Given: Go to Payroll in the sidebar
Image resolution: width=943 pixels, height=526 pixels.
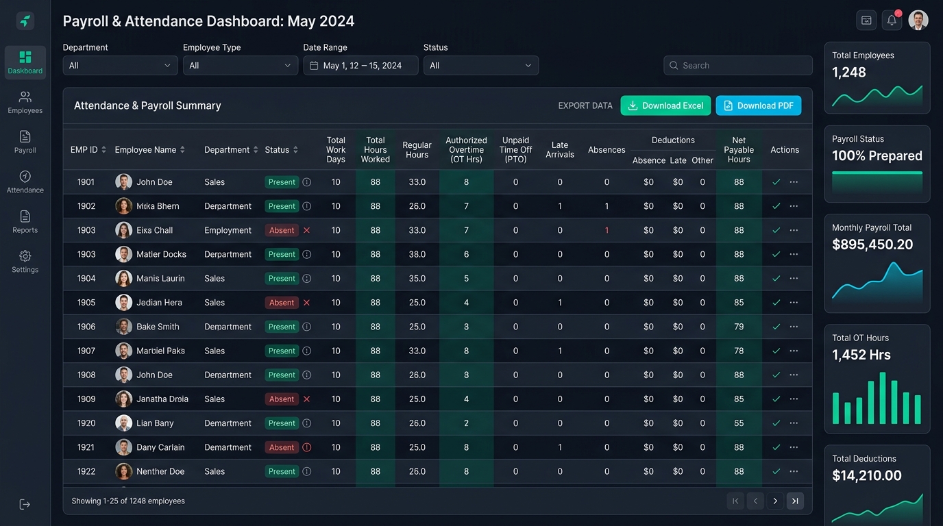Looking at the screenshot, I should point(25,142).
